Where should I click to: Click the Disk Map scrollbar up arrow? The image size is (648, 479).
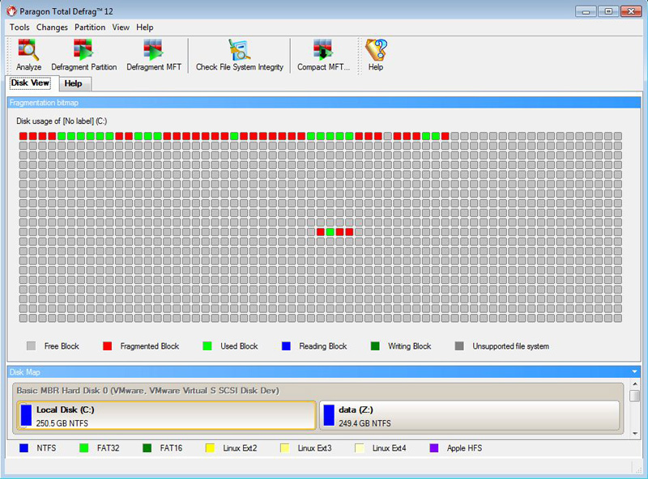[x=635, y=384]
